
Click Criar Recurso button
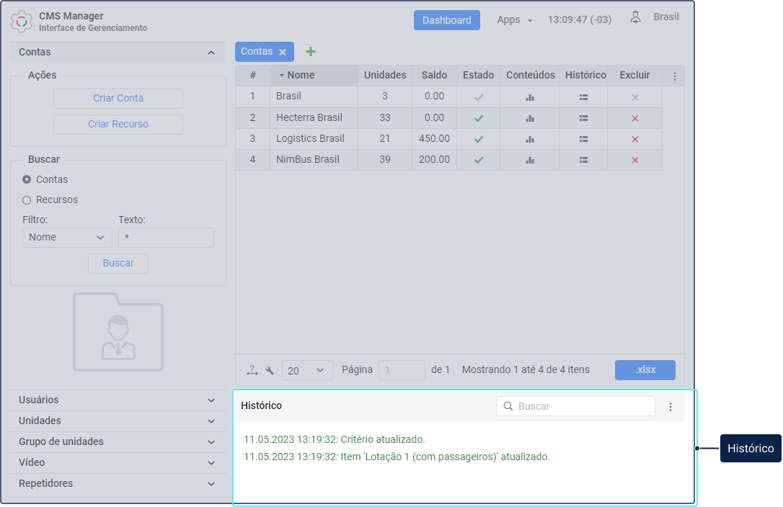click(118, 125)
